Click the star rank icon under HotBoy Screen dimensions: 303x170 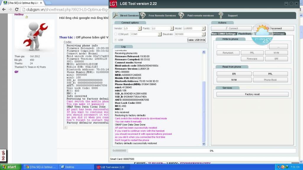27,17
